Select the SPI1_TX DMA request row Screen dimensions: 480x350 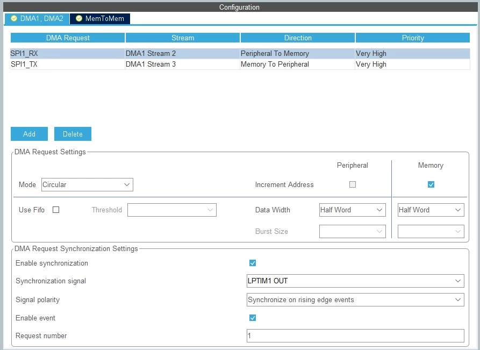point(240,65)
